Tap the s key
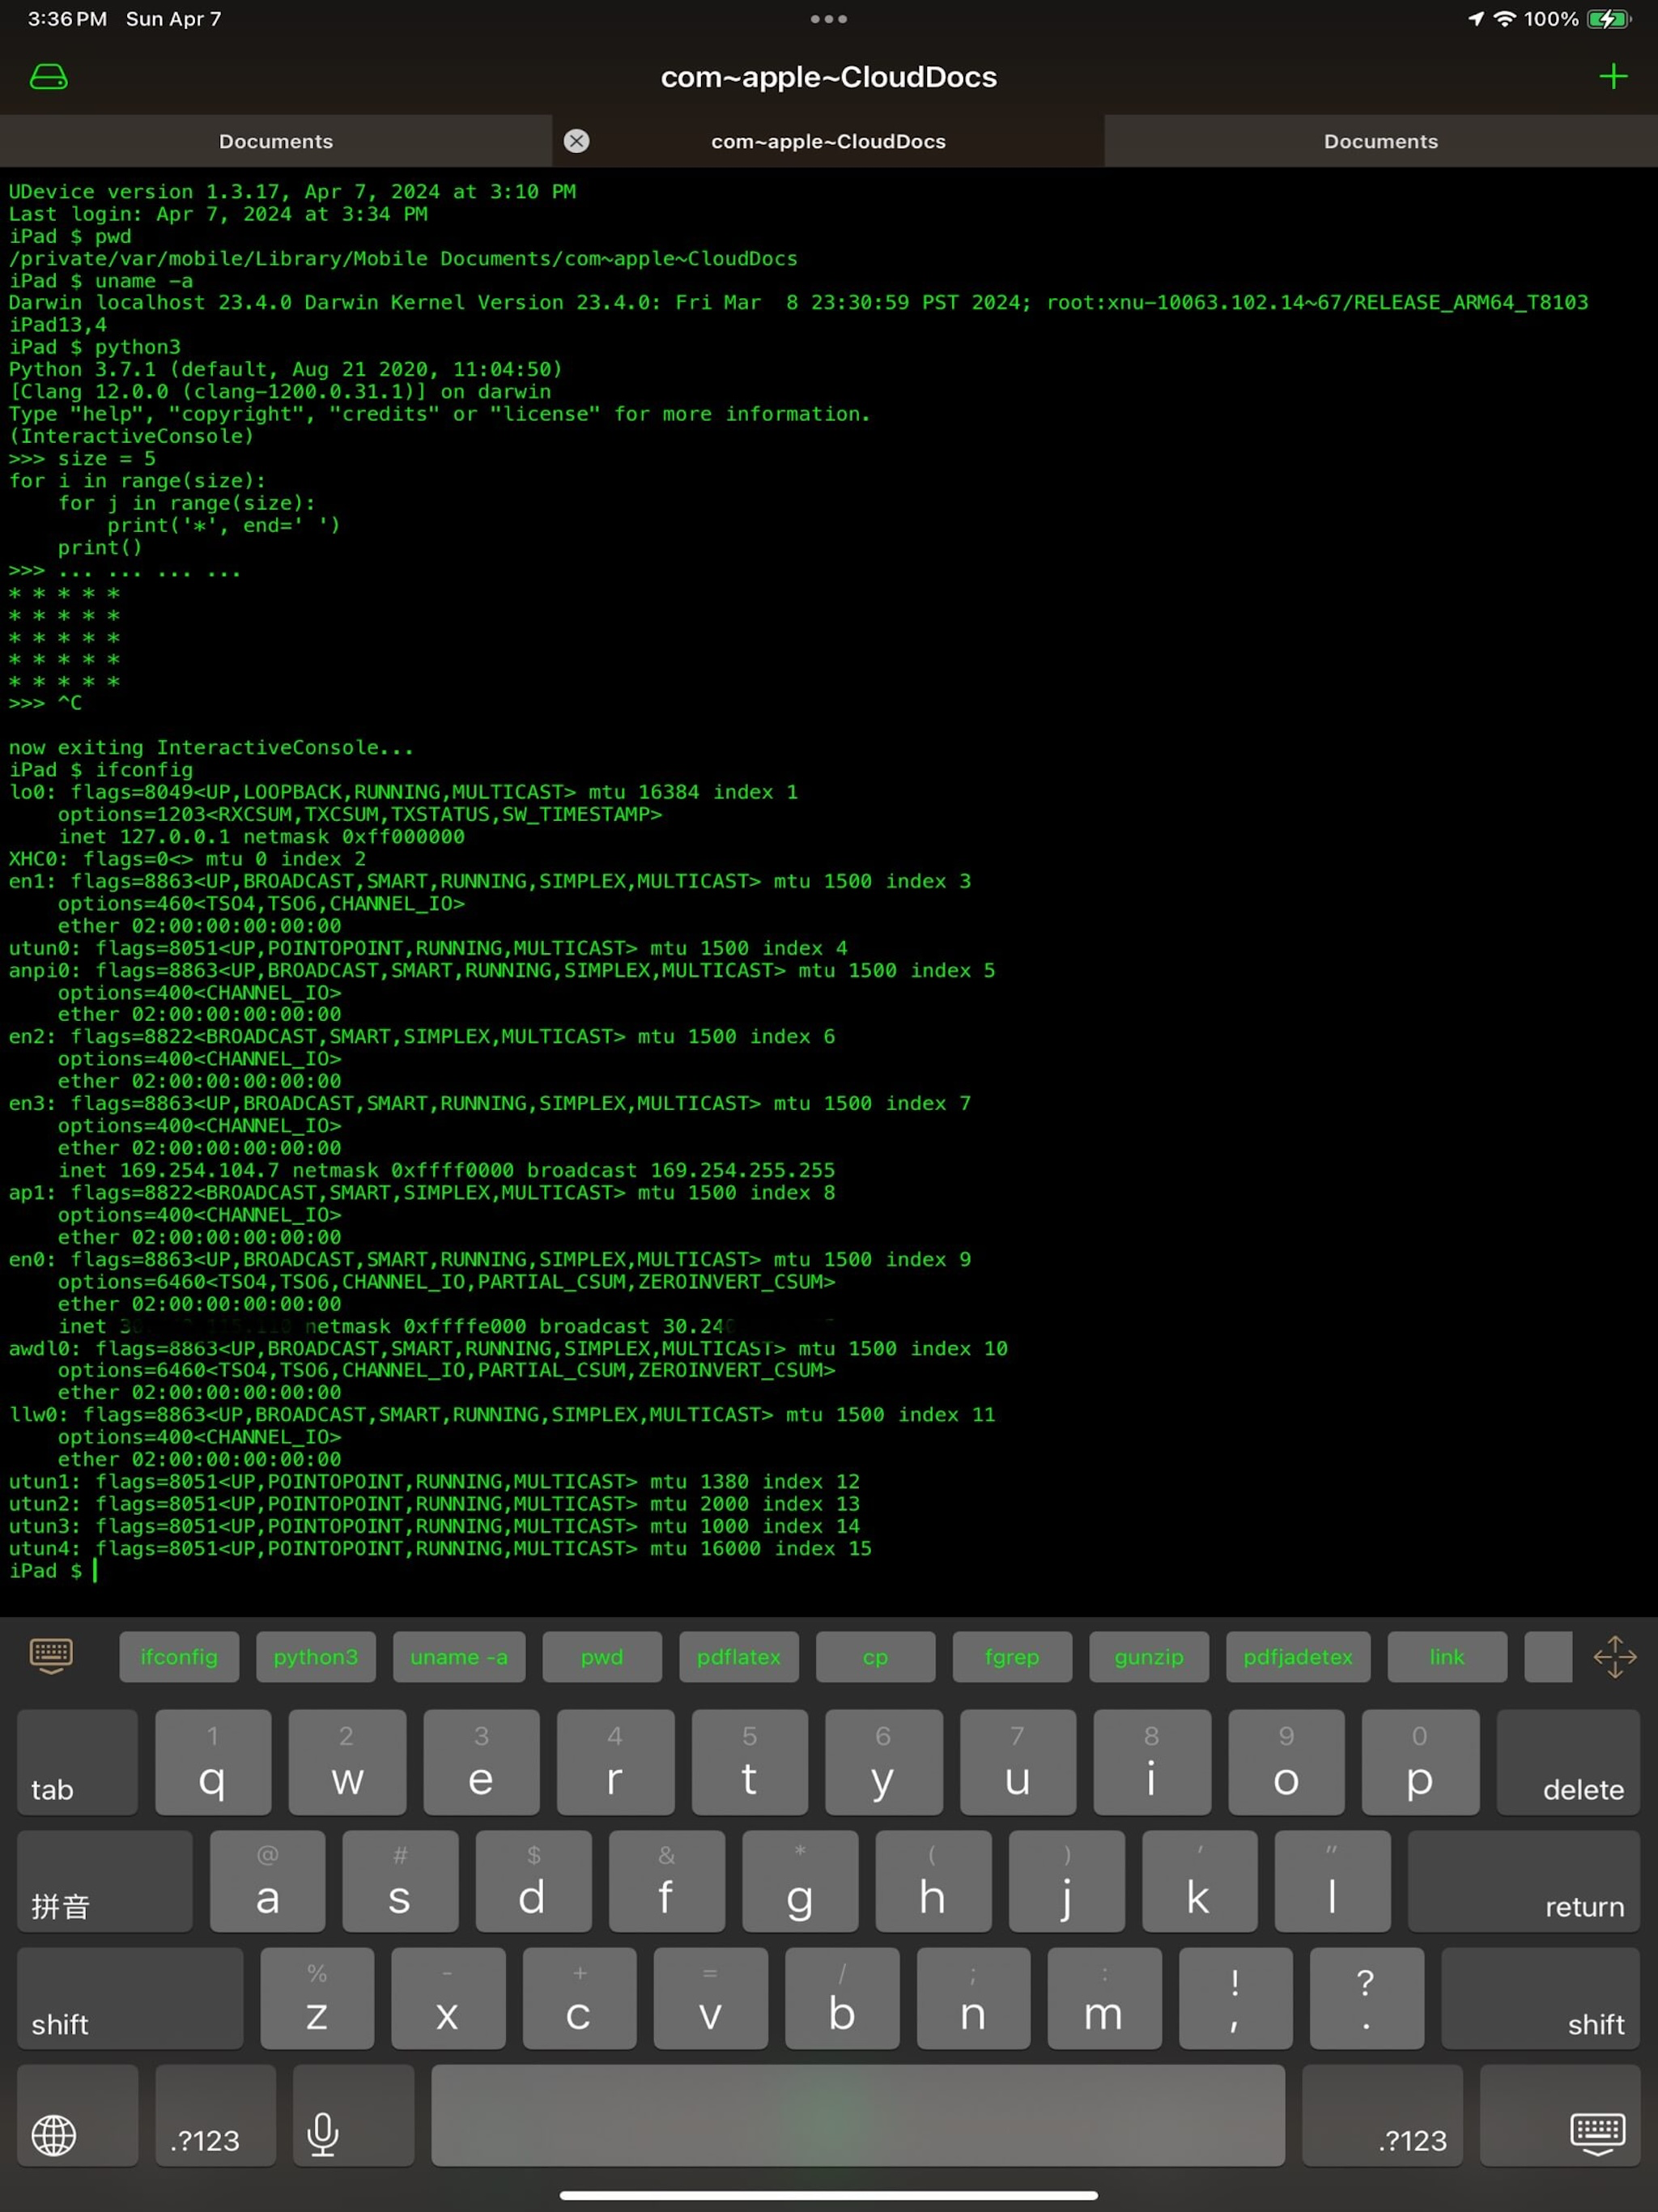This screenshot has height=2212, width=1658. pyautogui.click(x=400, y=1880)
